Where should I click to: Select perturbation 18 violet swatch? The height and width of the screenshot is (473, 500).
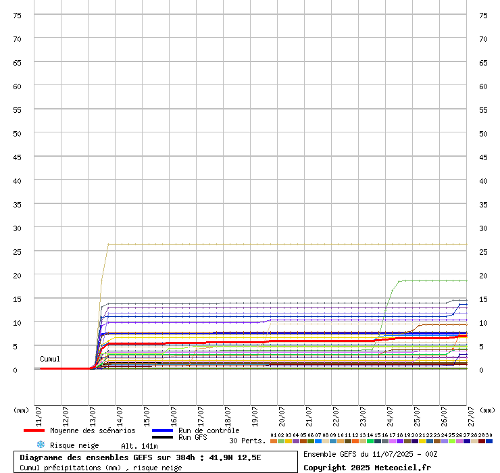coord(400,441)
